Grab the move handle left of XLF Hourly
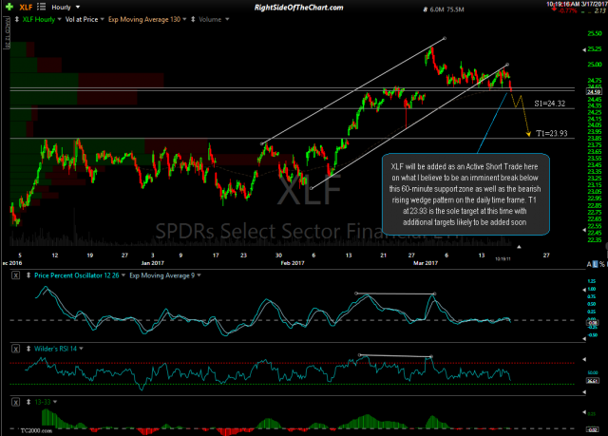This screenshot has height=436, width=608. click(x=17, y=19)
